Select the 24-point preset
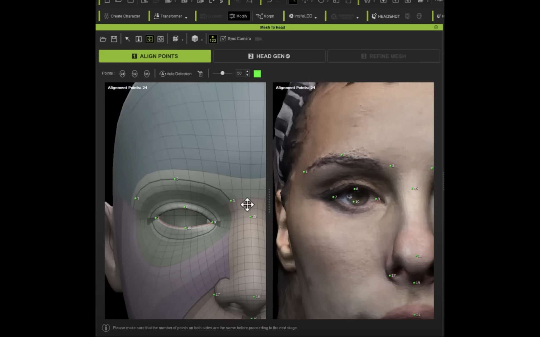This screenshot has width=540, height=337. (x=122, y=74)
